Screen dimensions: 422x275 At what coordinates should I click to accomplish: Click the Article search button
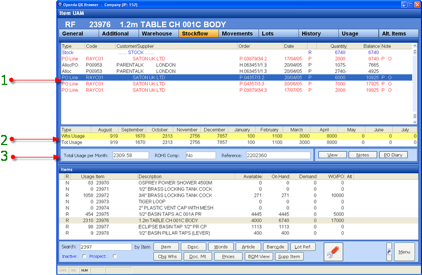pos(248,247)
